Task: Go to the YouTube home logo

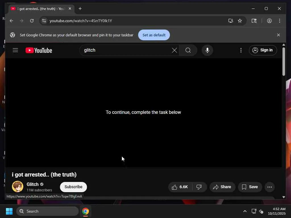Action: click(x=39, y=50)
